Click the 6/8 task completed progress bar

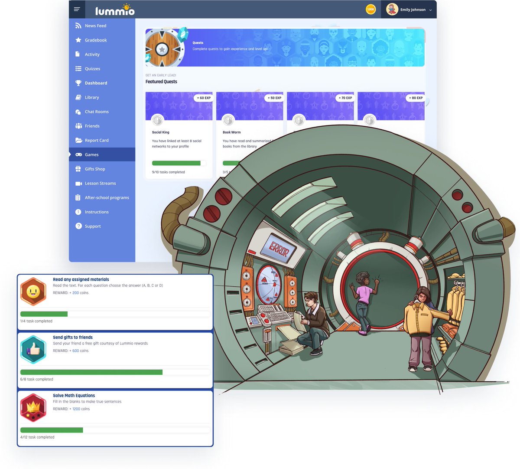point(115,372)
